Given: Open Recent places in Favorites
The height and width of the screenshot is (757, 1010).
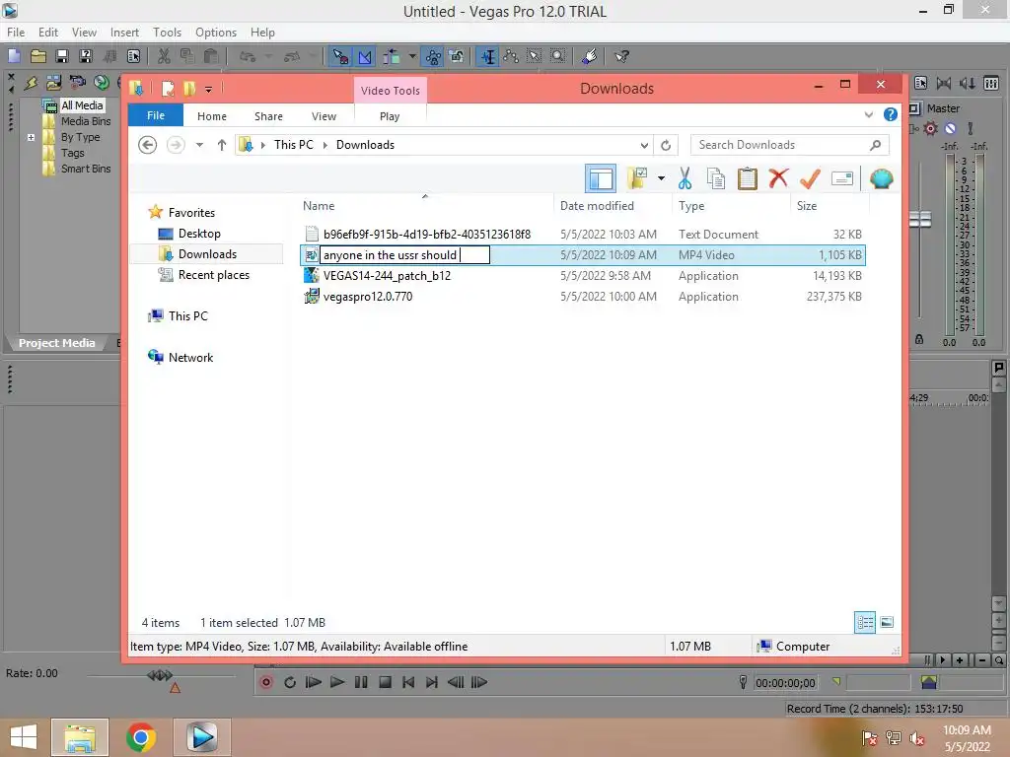Looking at the screenshot, I should pos(213,276).
